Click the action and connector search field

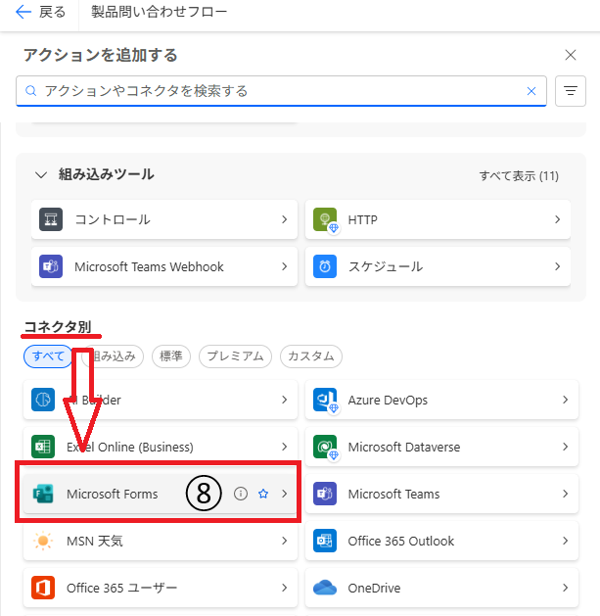tap(279, 91)
